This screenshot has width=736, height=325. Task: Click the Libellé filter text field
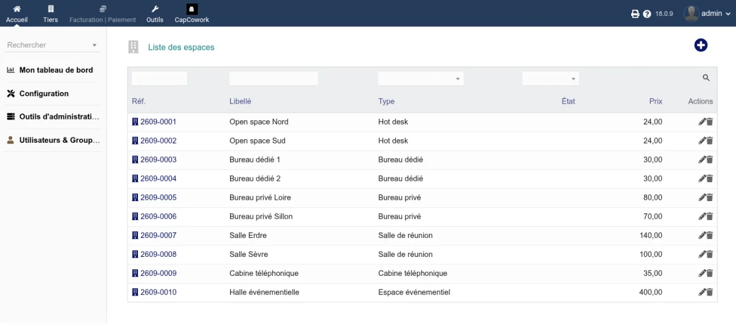(274, 78)
